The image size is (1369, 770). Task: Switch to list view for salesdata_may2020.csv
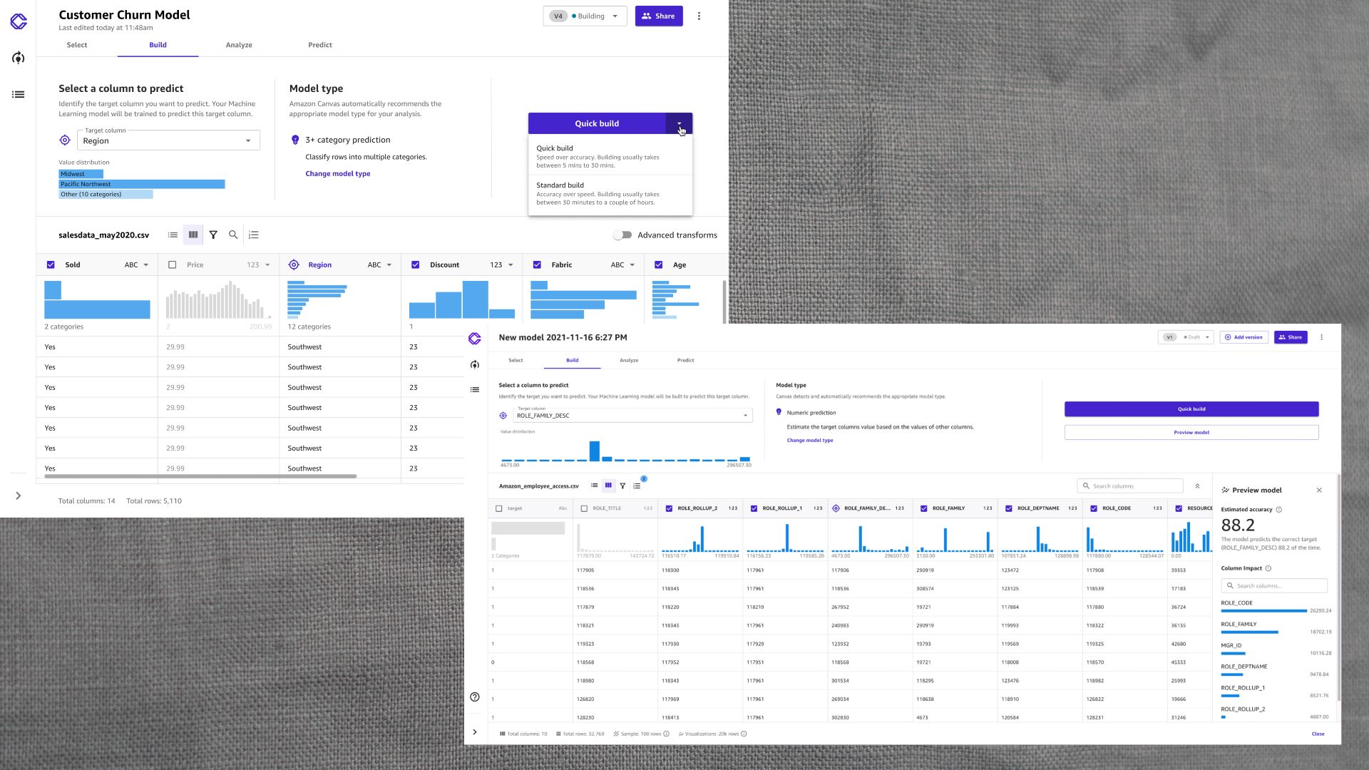(172, 235)
